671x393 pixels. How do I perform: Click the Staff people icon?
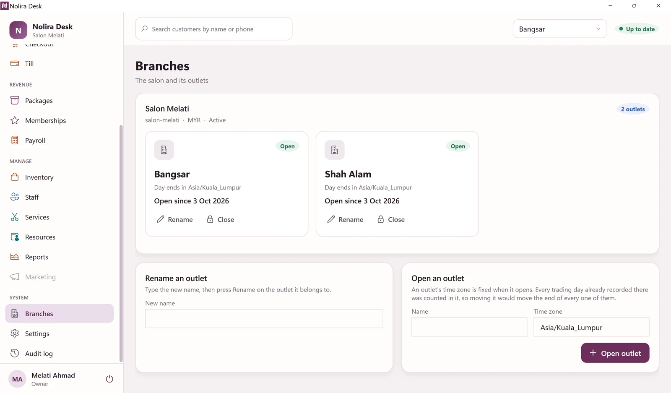pos(15,197)
